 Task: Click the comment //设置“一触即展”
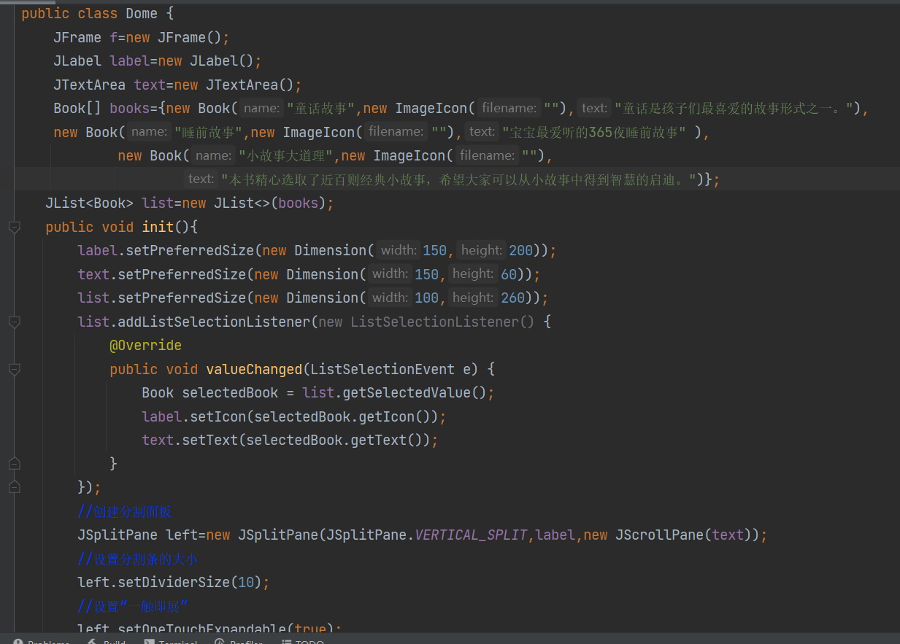click(133, 606)
